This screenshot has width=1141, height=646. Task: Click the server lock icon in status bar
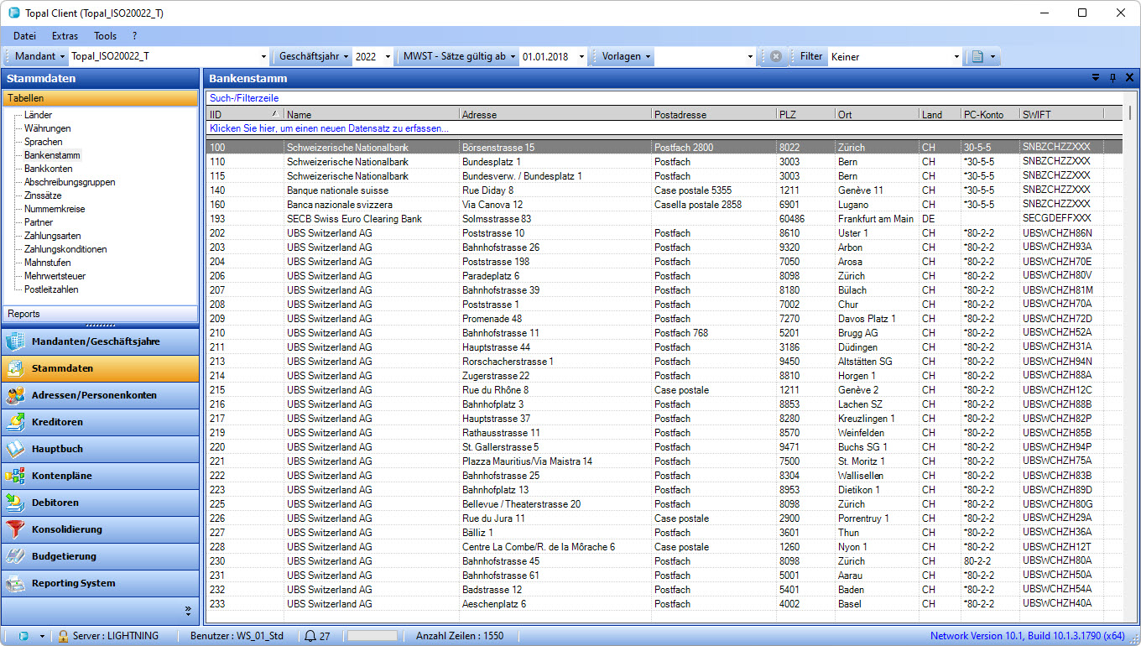[63, 636]
